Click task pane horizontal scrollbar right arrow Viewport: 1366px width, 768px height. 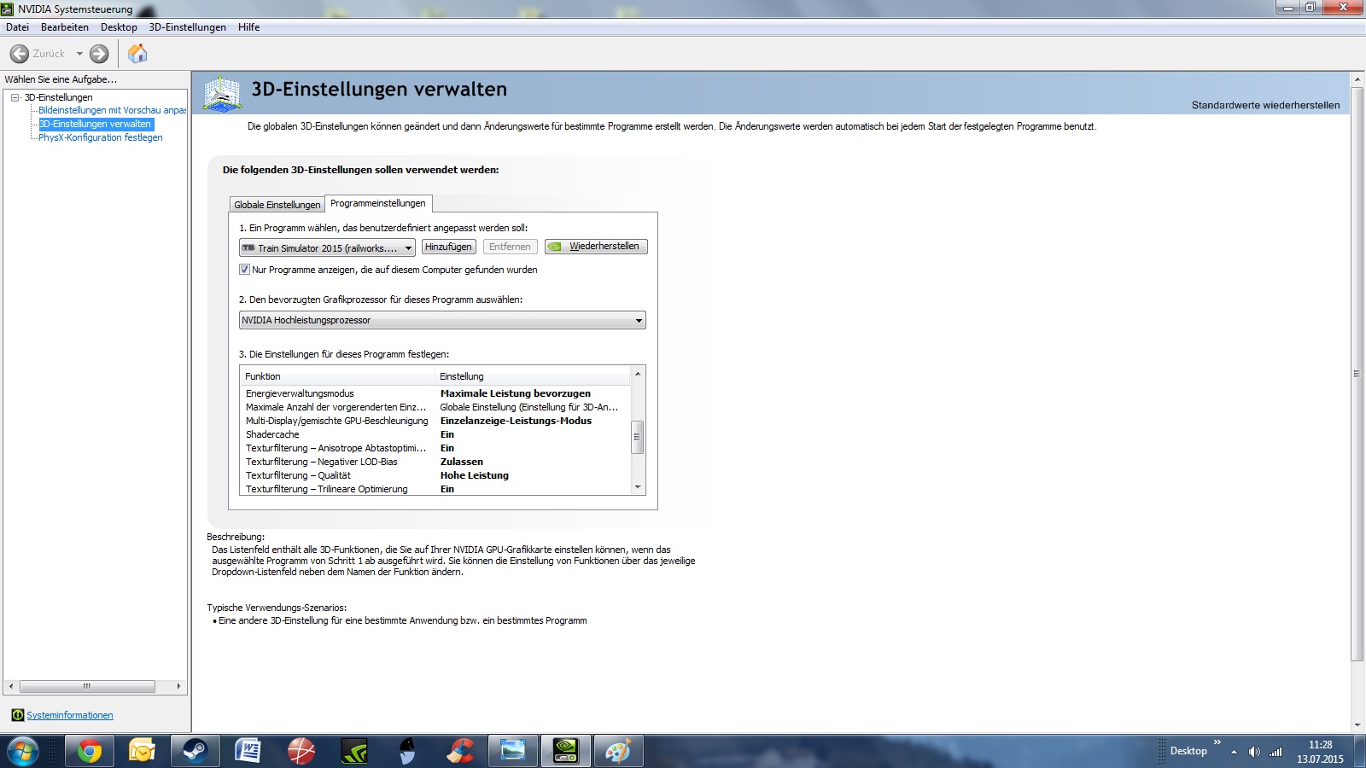[x=178, y=686]
